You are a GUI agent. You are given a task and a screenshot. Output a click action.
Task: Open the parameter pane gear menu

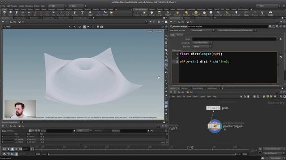[270, 27]
